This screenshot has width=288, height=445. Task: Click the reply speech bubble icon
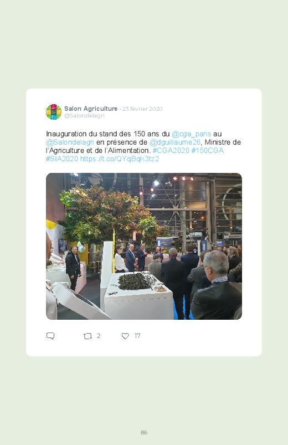(x=50, y=336)
